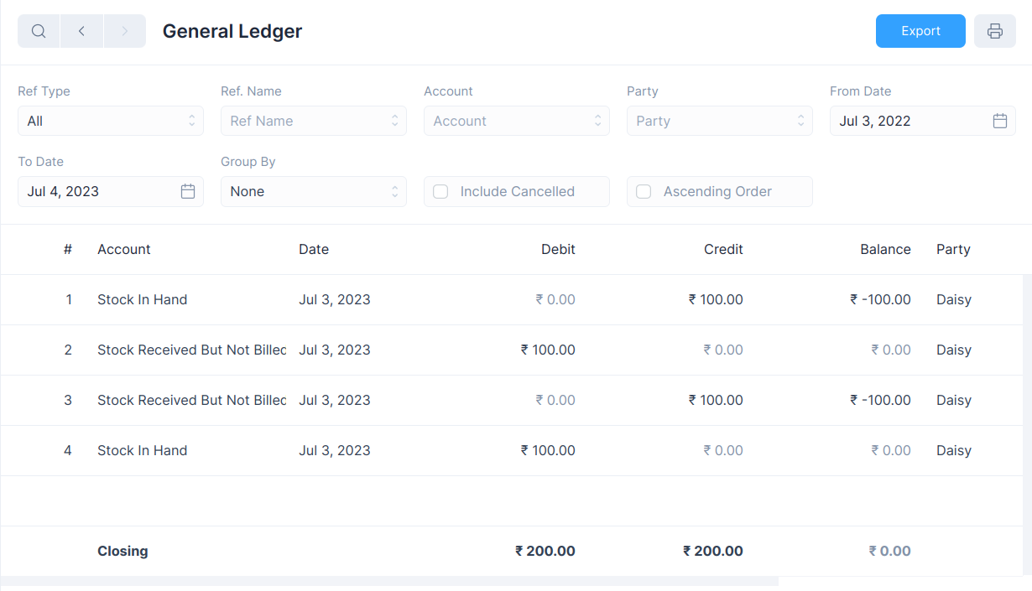Expand the Ref. Name dropdown
Screen dimensions: 1032x591
[313, 121]
